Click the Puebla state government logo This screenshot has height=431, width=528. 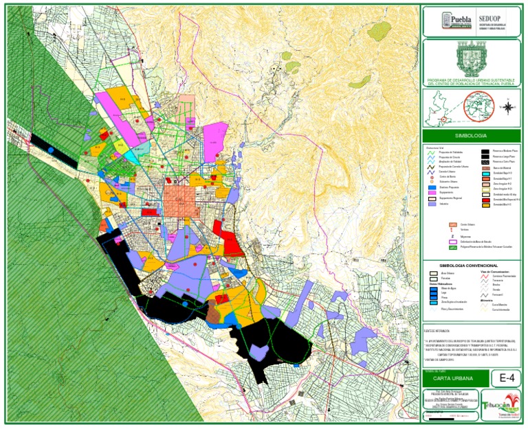click(x=457, y=21)
